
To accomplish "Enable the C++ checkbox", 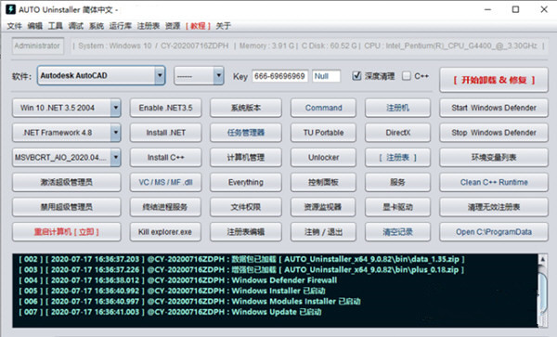I will [x=407, y=75].
